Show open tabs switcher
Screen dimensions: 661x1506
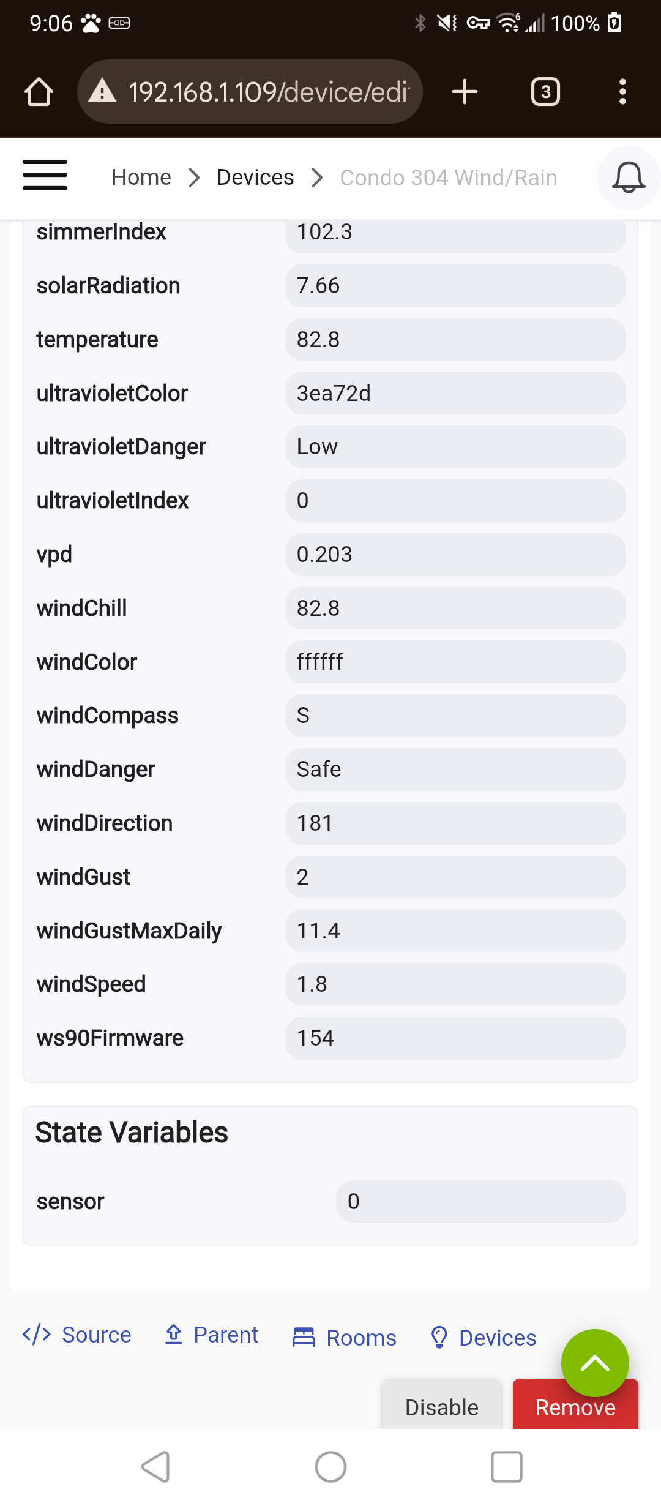coord(545,92)
